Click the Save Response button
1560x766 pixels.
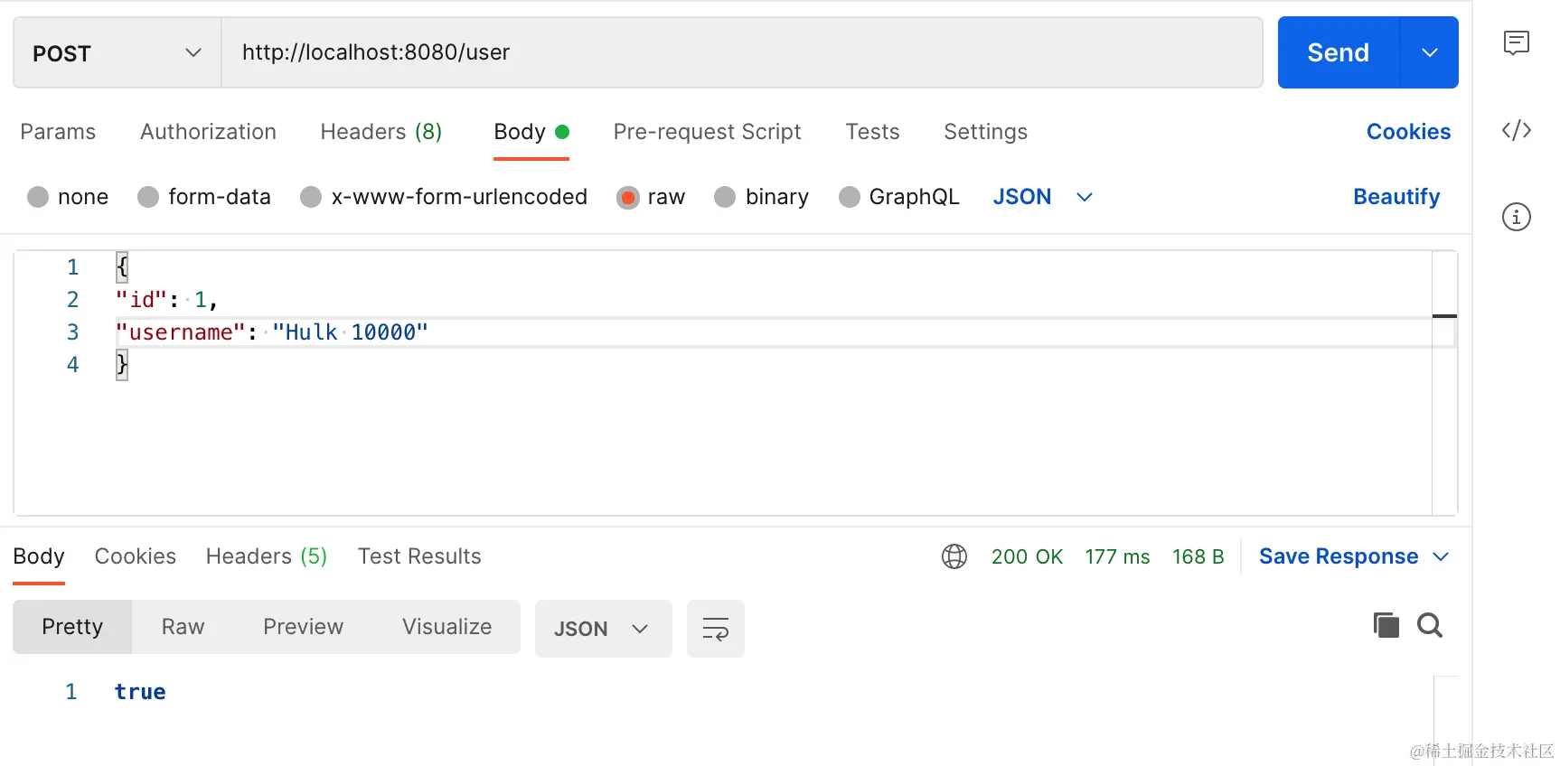tap(1339, 556)
